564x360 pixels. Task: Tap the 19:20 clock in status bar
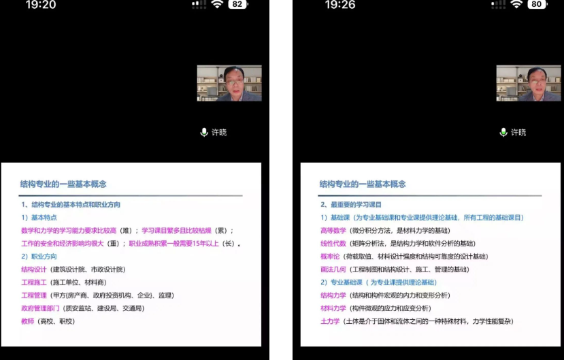click(41, 5)
